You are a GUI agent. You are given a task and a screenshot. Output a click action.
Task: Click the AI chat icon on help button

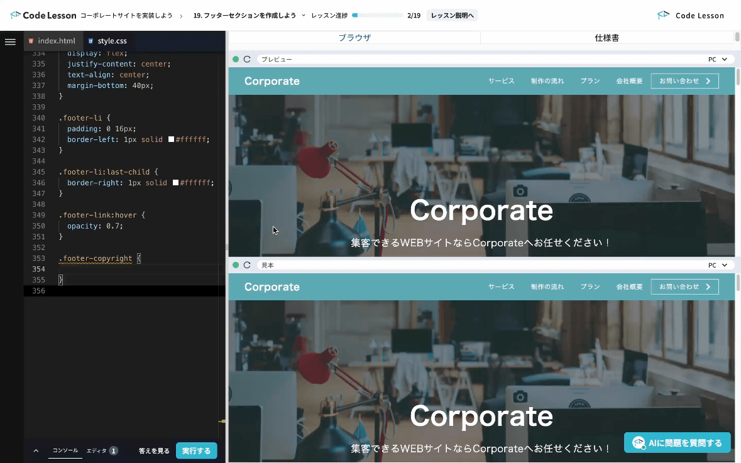coord(639,443)
